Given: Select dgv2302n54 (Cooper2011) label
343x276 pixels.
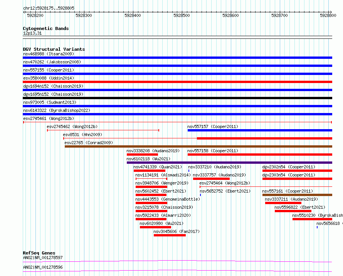Looking at the screenshot, I should click(289, 167).
